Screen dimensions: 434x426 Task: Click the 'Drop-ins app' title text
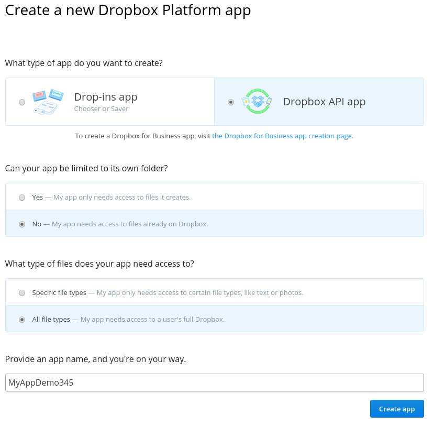[106, 97]
